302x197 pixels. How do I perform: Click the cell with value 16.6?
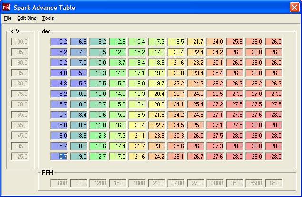tap(118, 125)
